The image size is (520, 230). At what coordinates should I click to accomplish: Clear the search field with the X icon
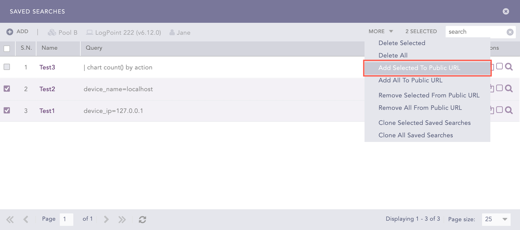[510, 32]
